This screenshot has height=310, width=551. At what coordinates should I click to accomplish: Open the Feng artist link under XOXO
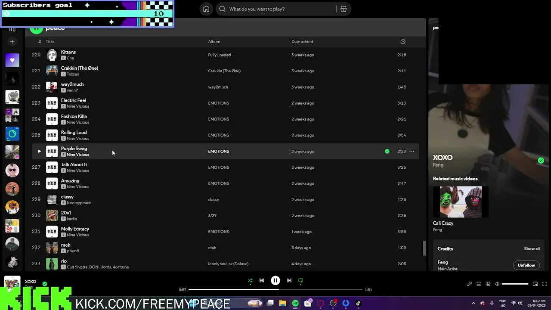[x=438, y=165]
